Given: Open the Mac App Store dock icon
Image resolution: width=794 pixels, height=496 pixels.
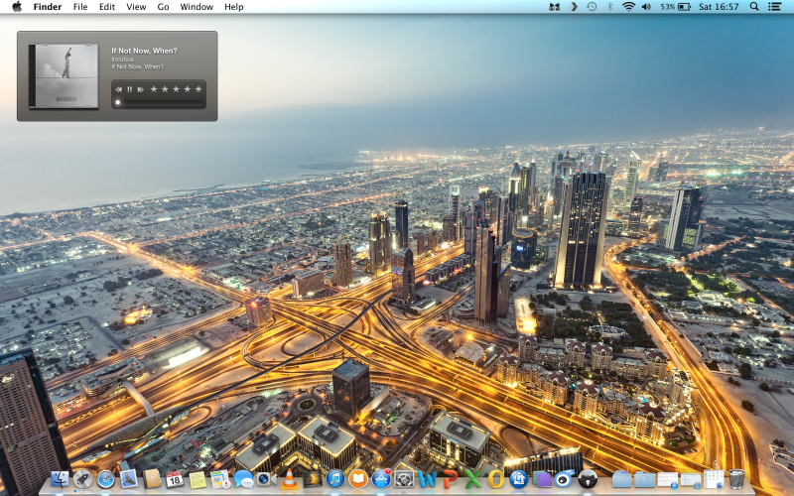Looking at the screenshot, I should tap(380, 480).
